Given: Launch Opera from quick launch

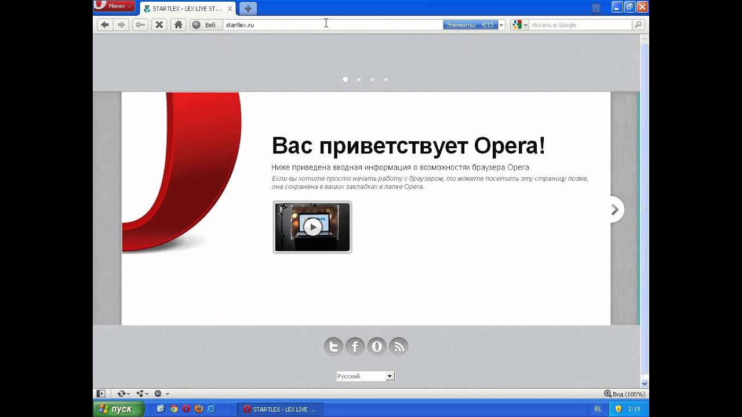Looking at the screenshot, I should tap(186, 409).
